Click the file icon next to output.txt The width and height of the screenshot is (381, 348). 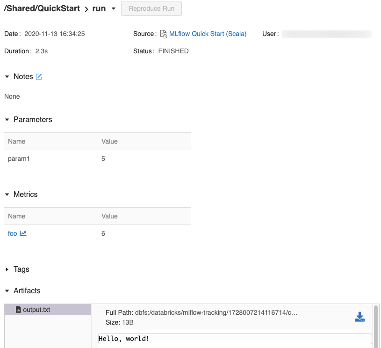(x=18, y=310)
